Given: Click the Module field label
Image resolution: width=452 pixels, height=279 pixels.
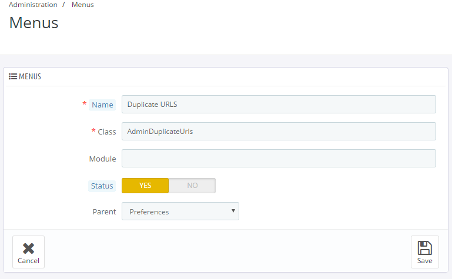Looking at the screenshot, I should (102, 159).
